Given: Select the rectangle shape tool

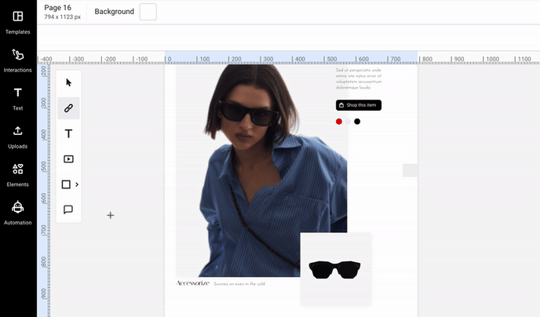Looking at the screenshot, I should [66, 184].
